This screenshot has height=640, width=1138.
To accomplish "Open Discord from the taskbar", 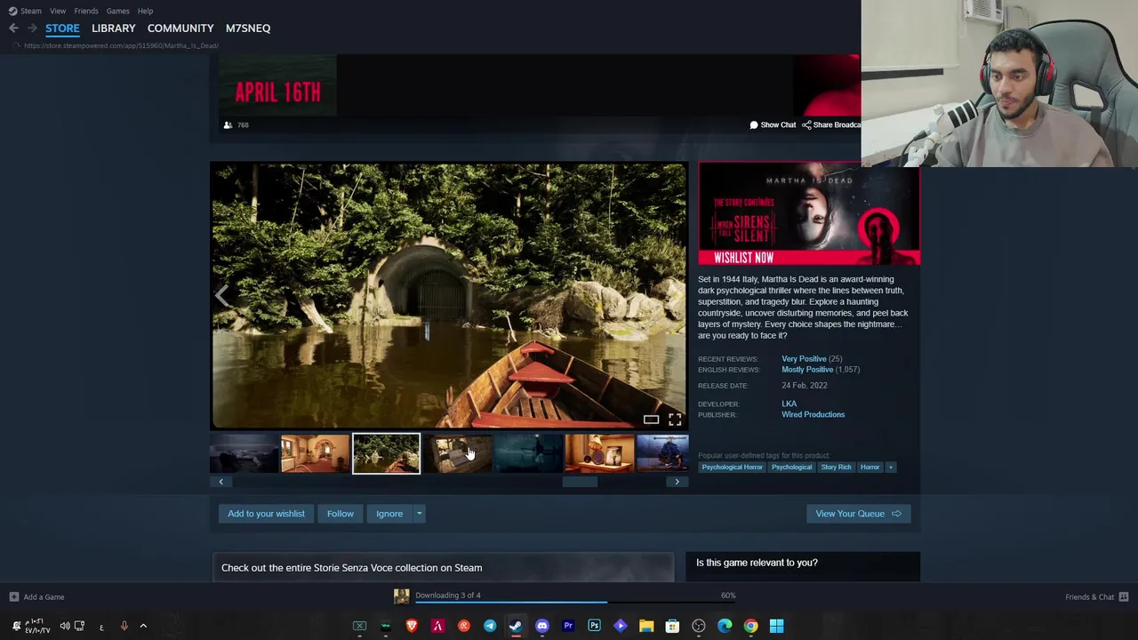I will pyautogui.click(x=542, y=627).
